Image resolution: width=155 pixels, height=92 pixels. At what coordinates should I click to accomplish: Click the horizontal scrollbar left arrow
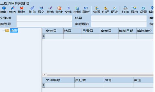[44, 74]
